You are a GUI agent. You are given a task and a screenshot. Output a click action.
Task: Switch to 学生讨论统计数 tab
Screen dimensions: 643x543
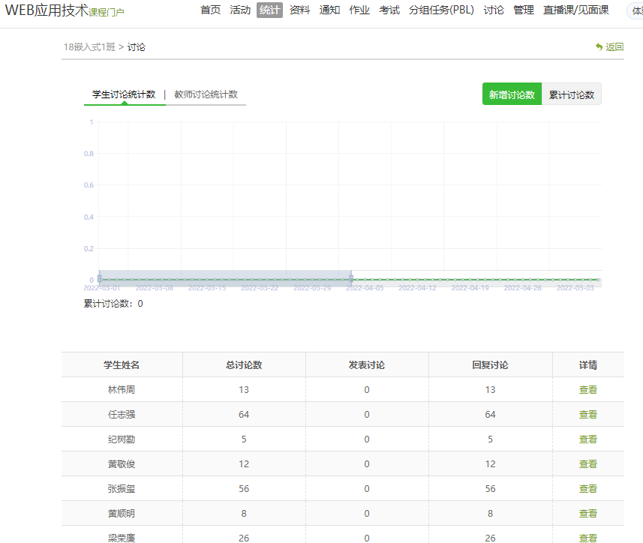(124, 94)
